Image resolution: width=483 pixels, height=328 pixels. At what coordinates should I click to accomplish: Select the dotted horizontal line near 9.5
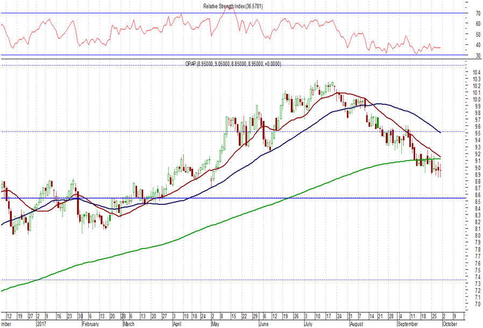pyautogui.click(x=234, y=132)
